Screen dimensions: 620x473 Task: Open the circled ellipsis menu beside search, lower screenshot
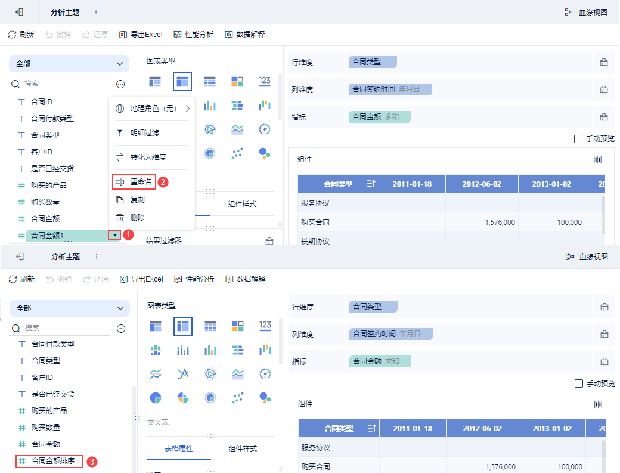tap(122, 328)
